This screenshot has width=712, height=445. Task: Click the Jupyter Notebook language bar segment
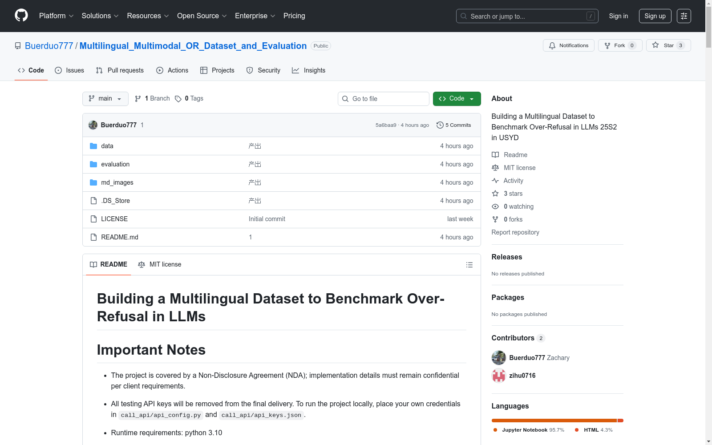tap(554, 421)
